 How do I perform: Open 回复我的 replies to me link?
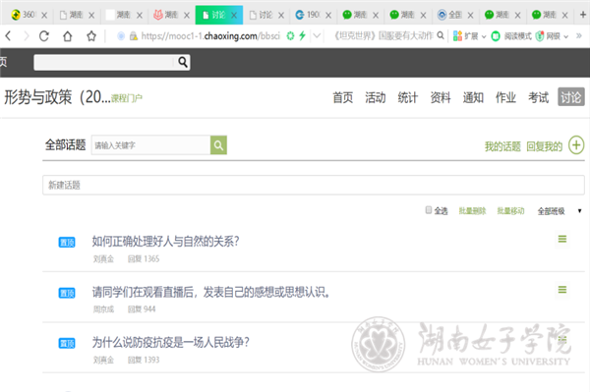[544, 146]
